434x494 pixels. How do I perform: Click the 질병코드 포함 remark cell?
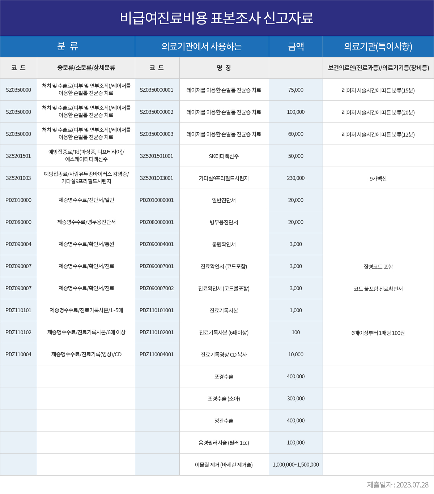point(378,266)
